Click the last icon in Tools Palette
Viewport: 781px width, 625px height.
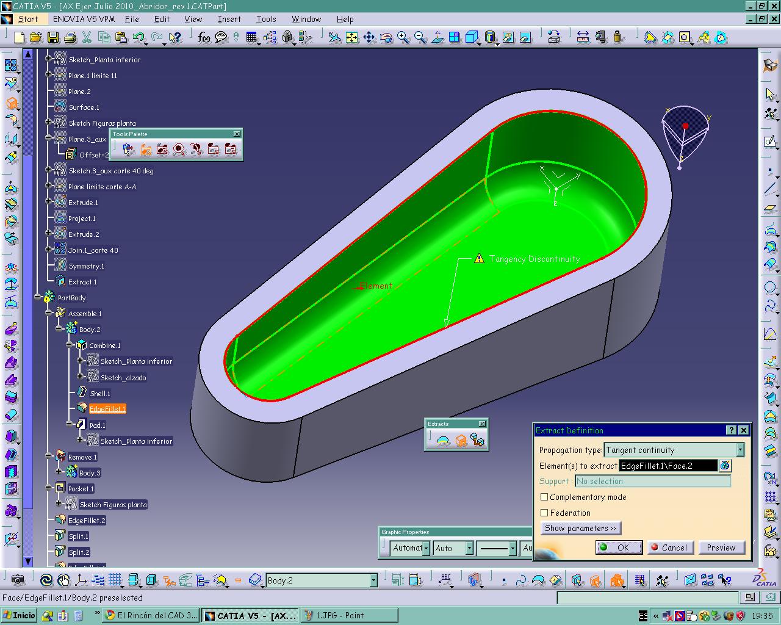tap(231, 148)
